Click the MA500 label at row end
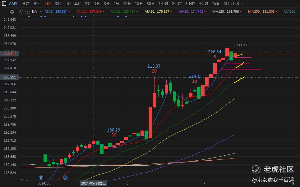The height and width of the screenshot is (187, 300). pos(290,12)
